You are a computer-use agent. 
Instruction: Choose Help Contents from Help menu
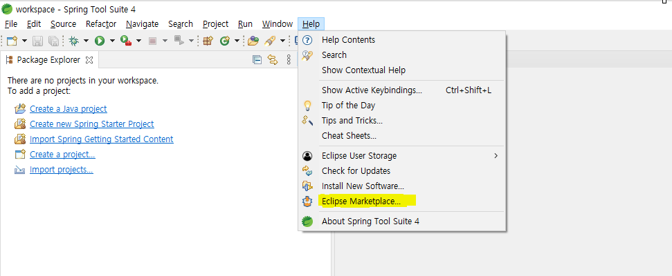click(402, 40)
